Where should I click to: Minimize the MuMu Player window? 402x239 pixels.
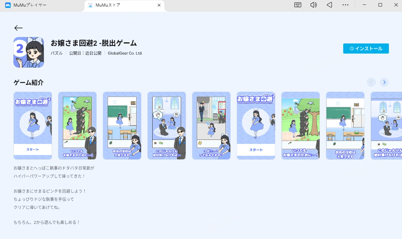364,5
